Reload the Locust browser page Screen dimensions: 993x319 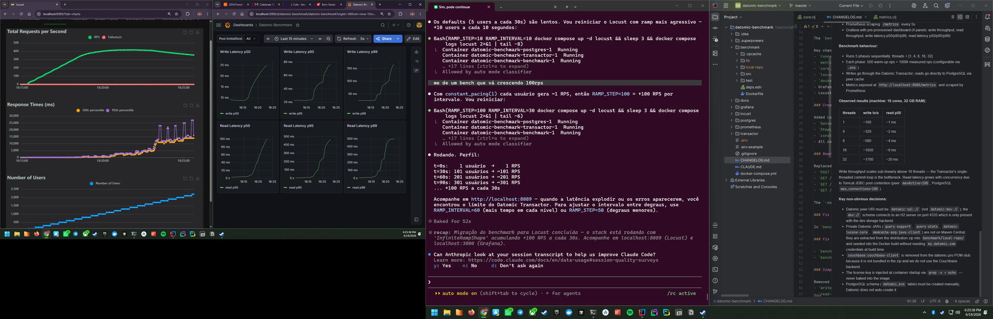point(21,14)
